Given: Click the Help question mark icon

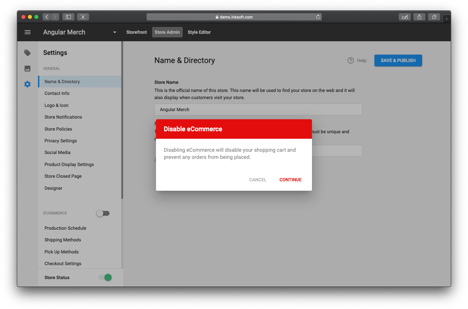Looking at the screenshot, I should tap(350, 60).
